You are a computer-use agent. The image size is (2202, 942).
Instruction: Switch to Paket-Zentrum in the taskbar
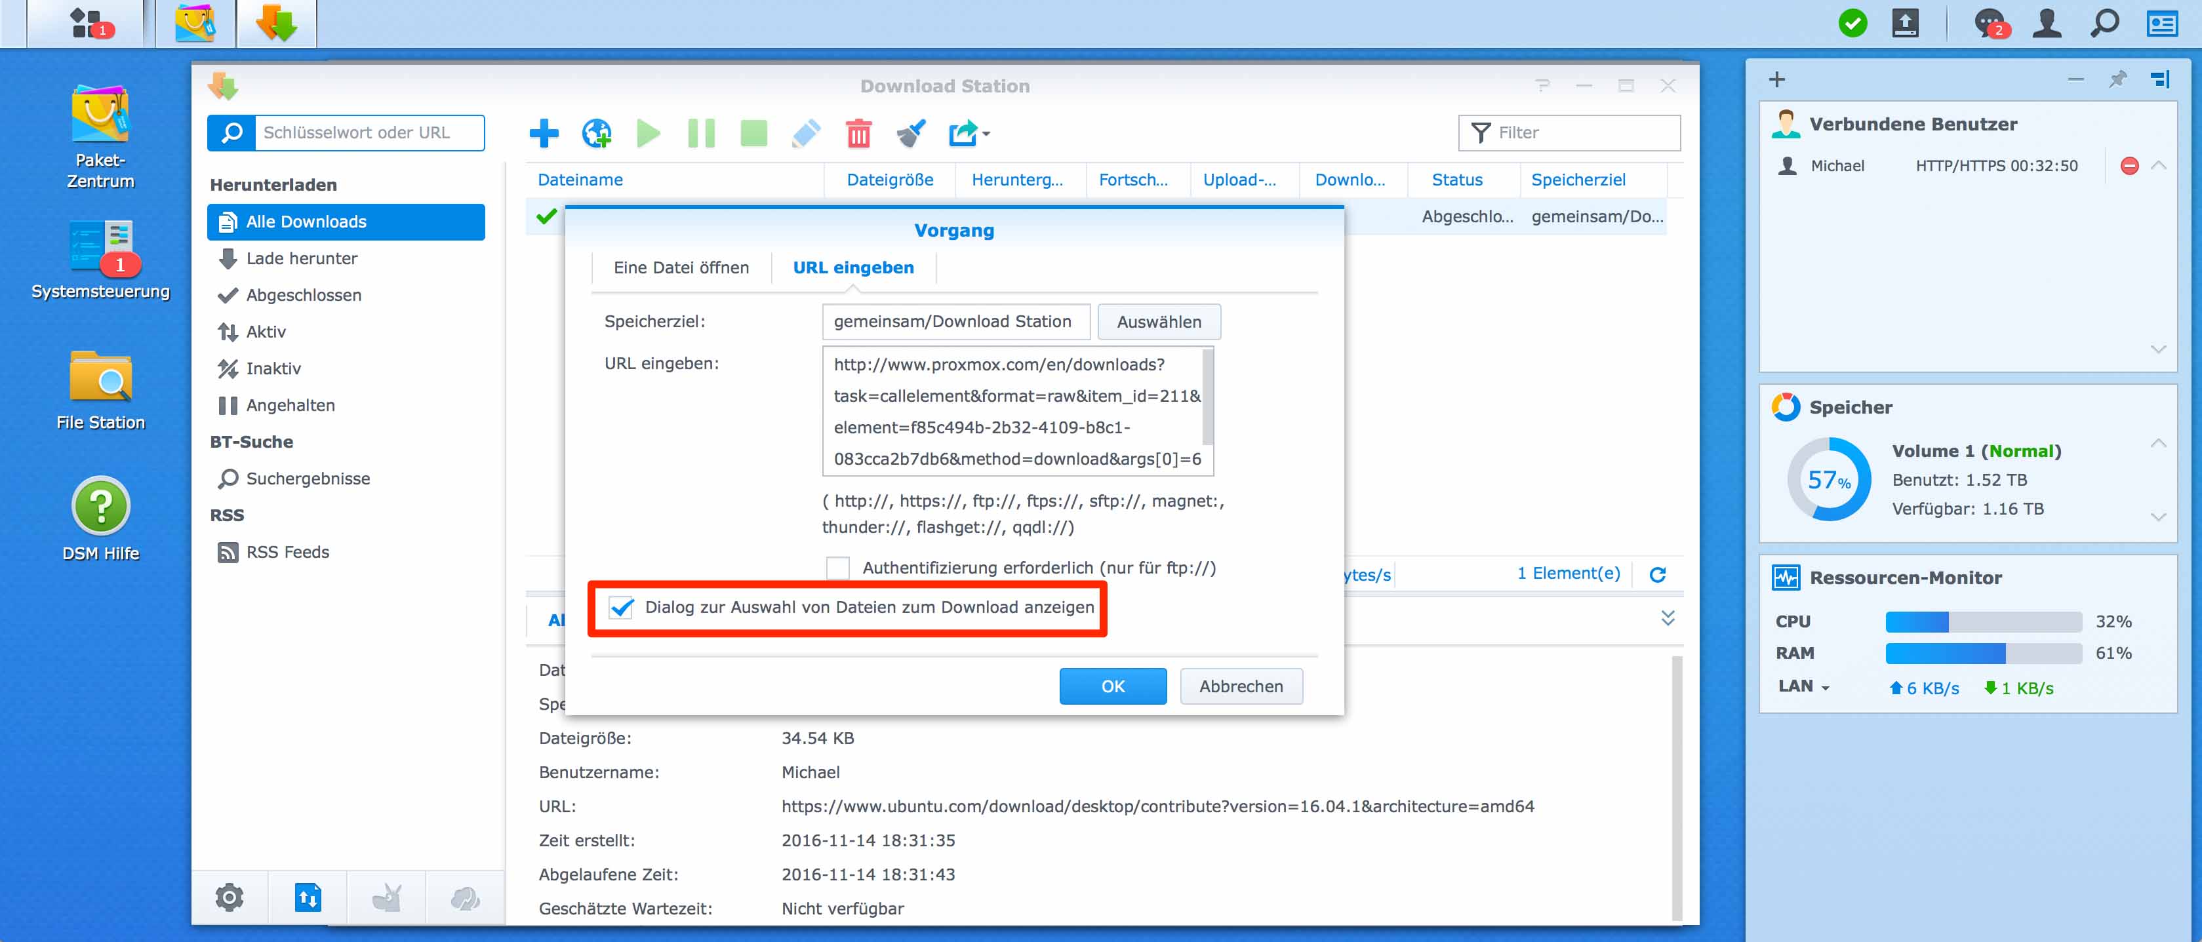(x=194, y=23)
